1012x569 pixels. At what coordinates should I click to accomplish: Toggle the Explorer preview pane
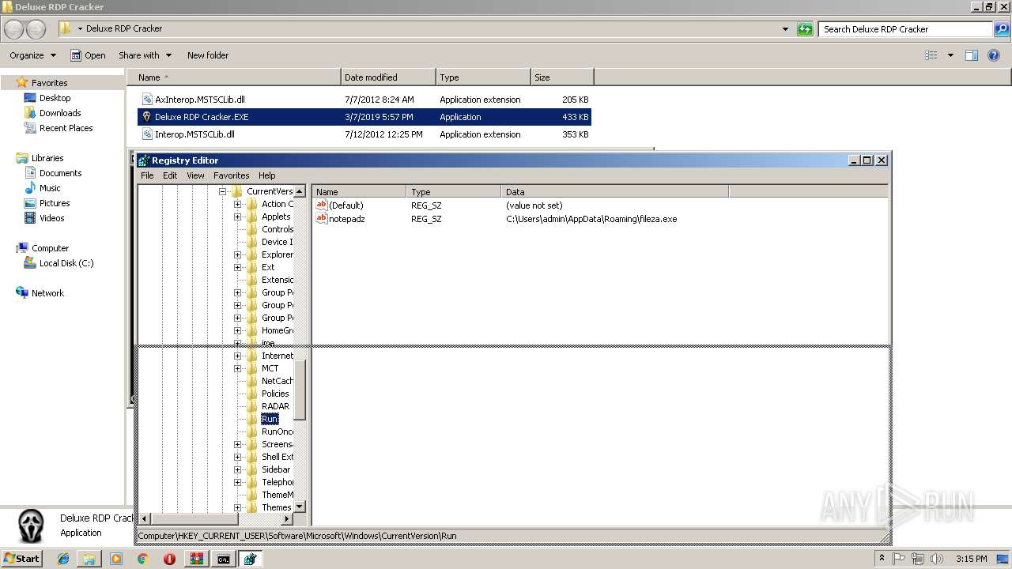(972, 55)
